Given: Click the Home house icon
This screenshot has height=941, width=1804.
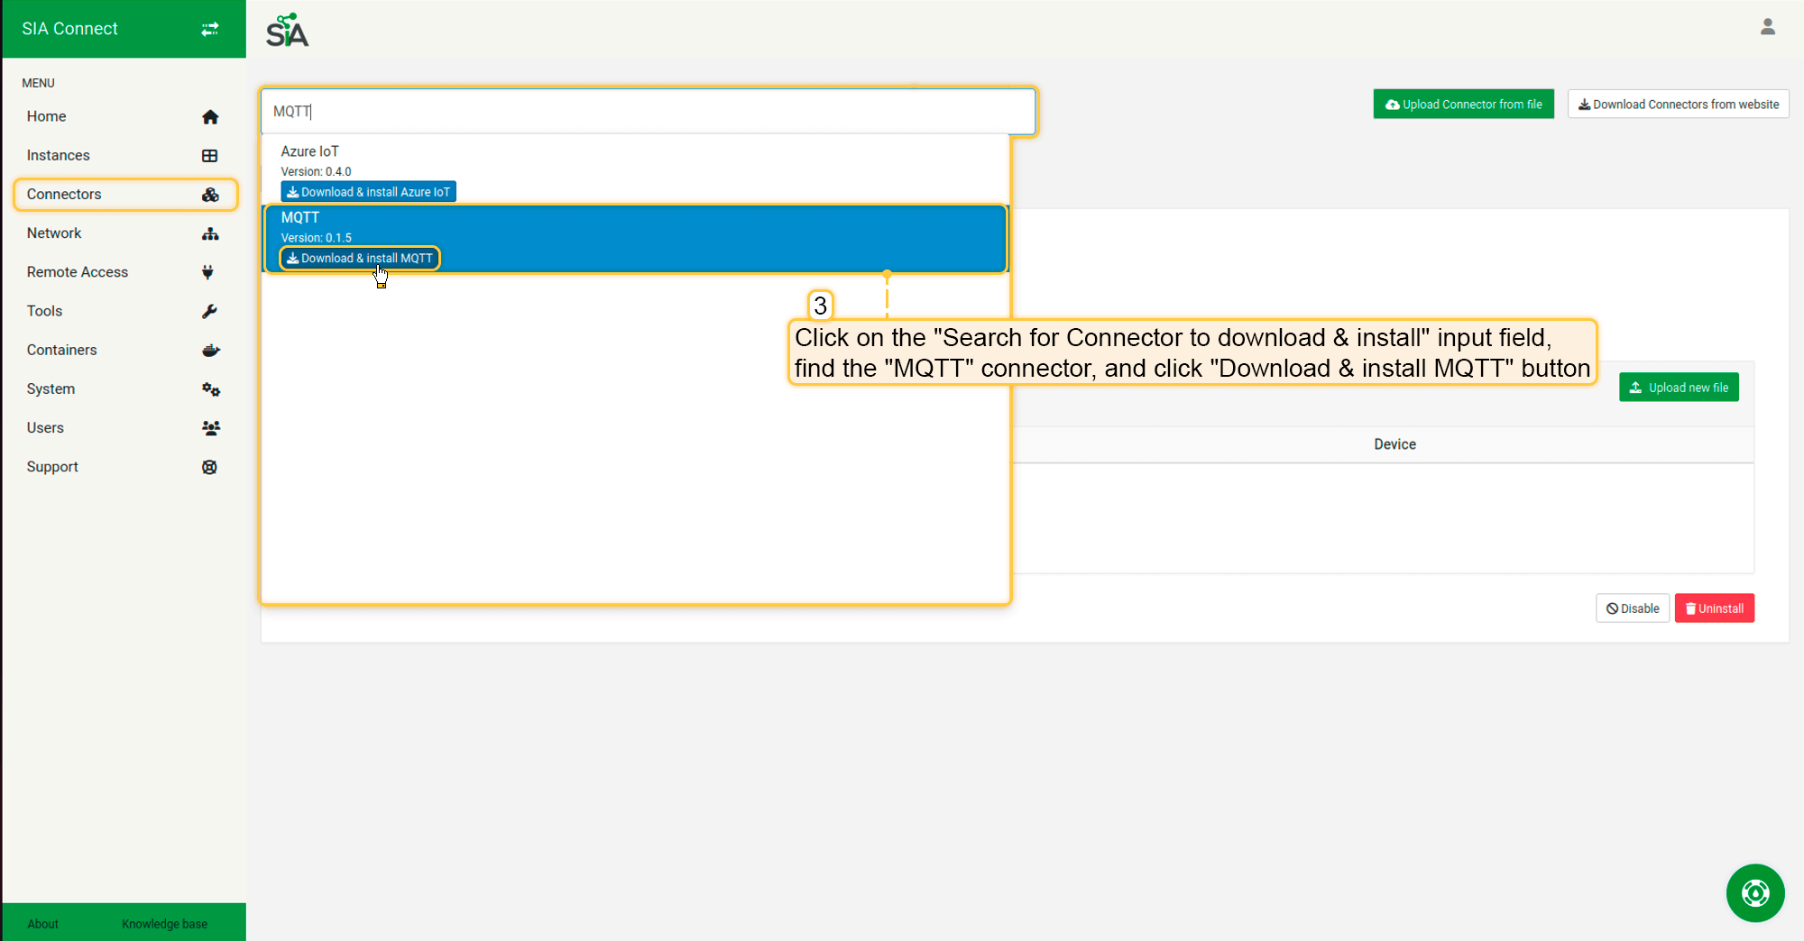Looking at the screenshot, I should pos(210,117).
